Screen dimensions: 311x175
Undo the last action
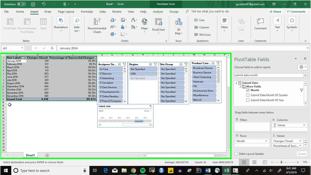click(44, 4)
